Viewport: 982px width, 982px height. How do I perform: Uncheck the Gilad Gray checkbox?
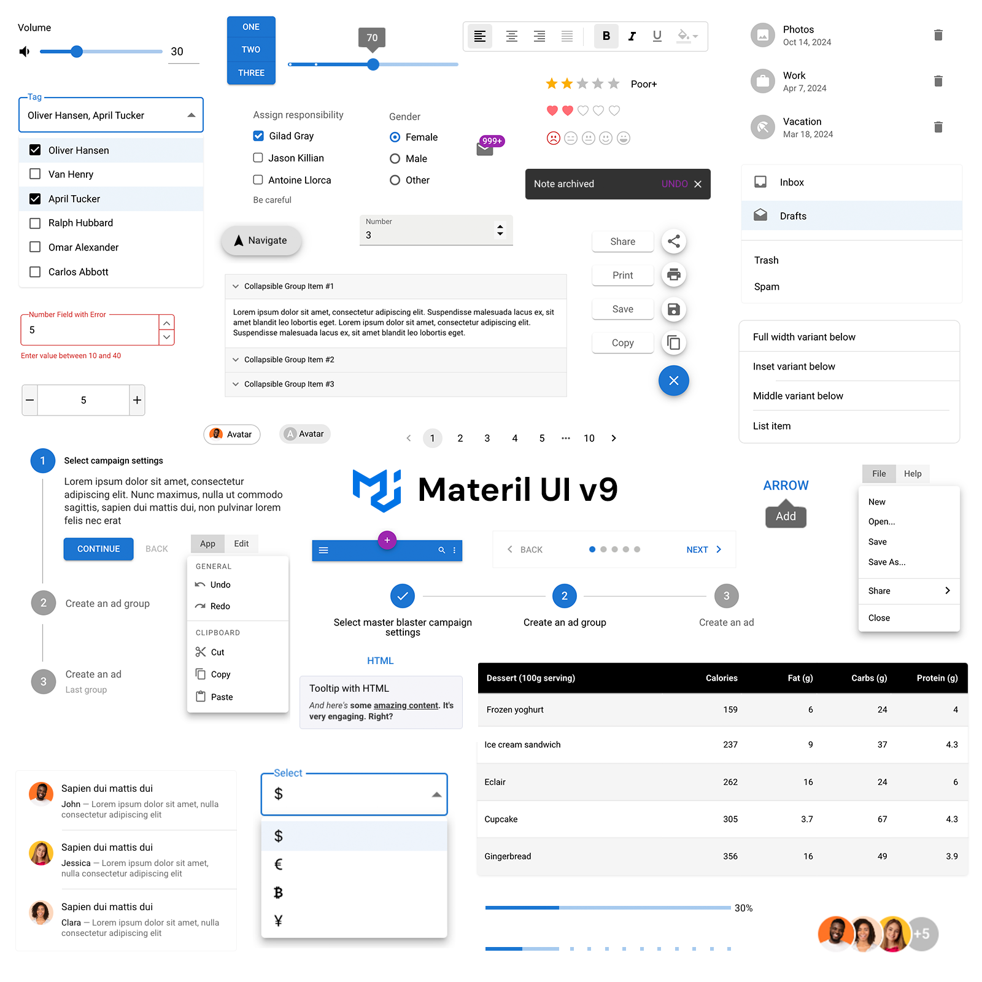click(x=258, y=136)
